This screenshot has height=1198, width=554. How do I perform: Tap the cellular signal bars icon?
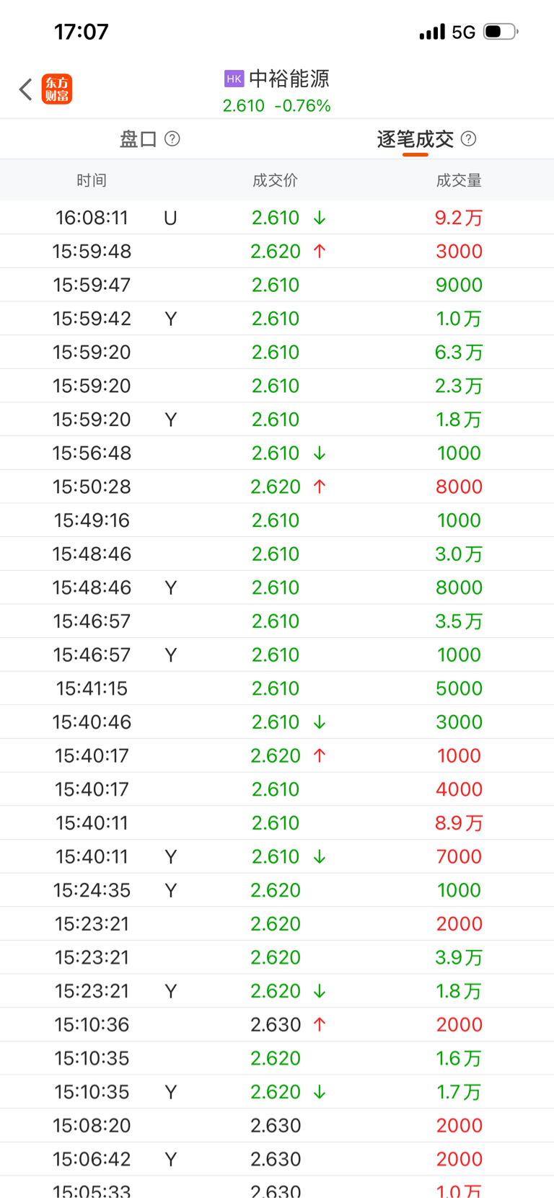pyautogui.click(x=432, y=32)
